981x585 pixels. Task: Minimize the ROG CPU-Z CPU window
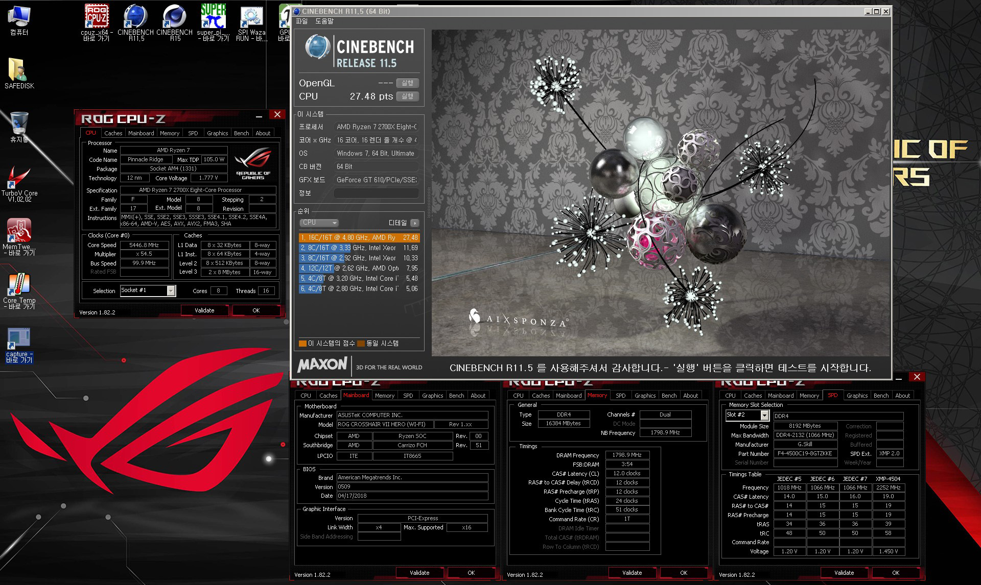coord(259,115)
